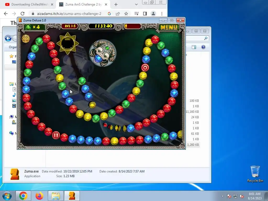Toggle Explorer preview pane icon
The image size is (268, 201).
pos(194,47)
